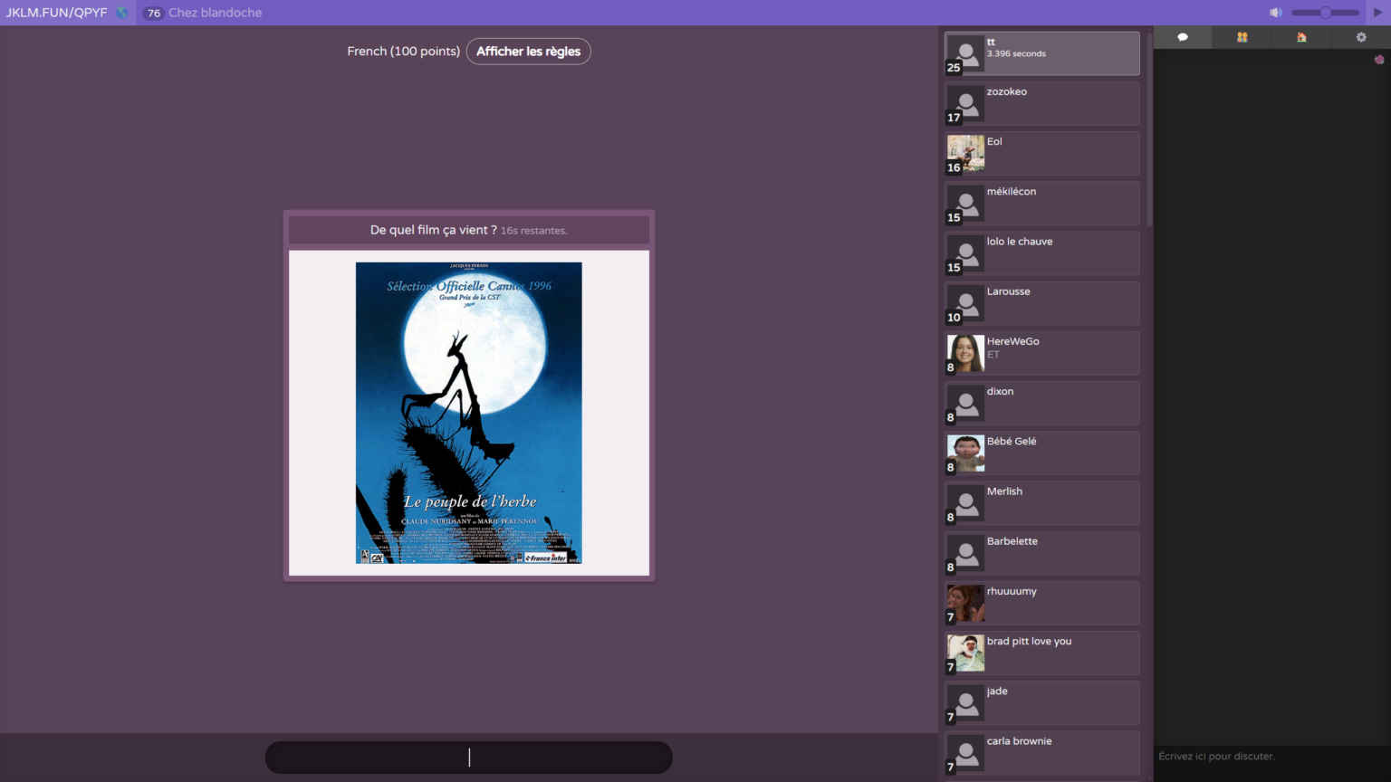
Task: Open the players list tab
Action: [x=1242, y=37]
